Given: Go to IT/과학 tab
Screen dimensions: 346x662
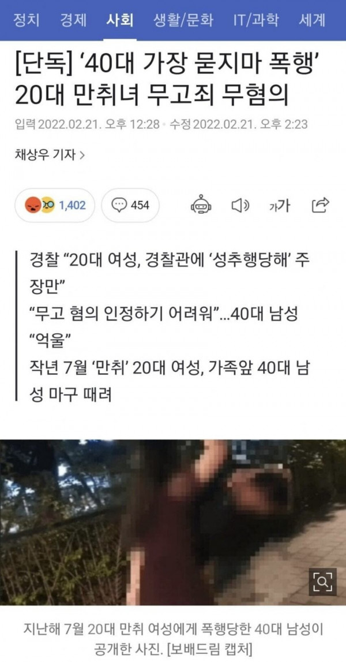Looking at the screenshot, I should (256, 20).
